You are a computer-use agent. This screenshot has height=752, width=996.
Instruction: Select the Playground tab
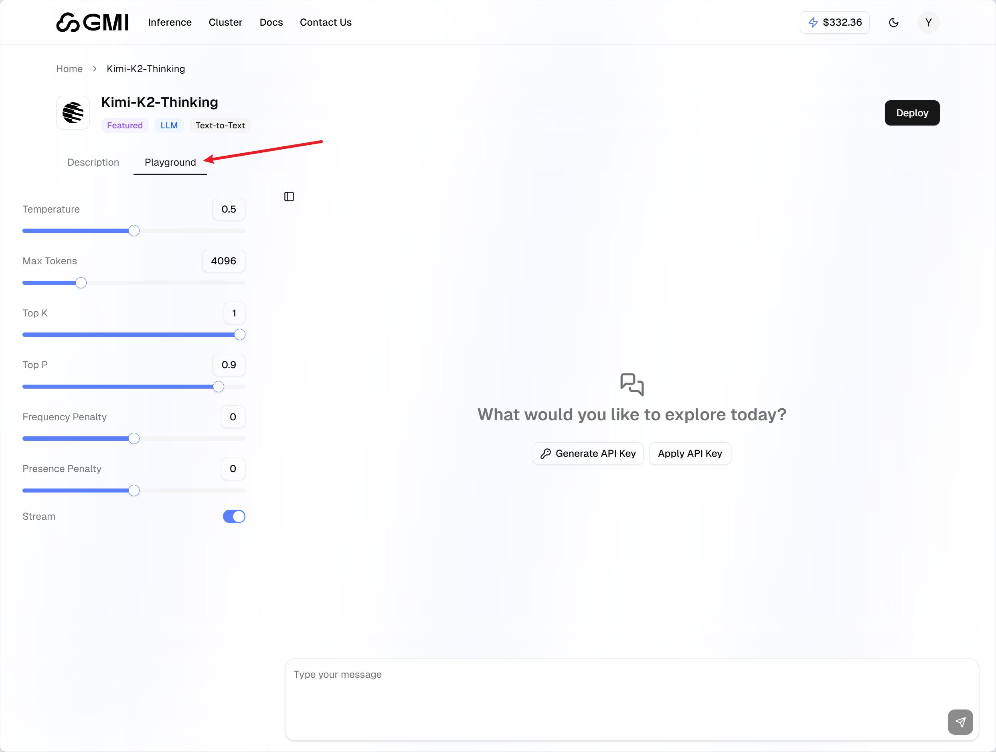point(170,162)
